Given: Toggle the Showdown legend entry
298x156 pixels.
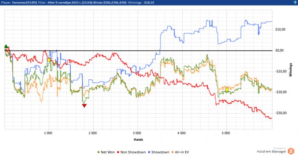Looking at the screenshot, I should [158, 152].
